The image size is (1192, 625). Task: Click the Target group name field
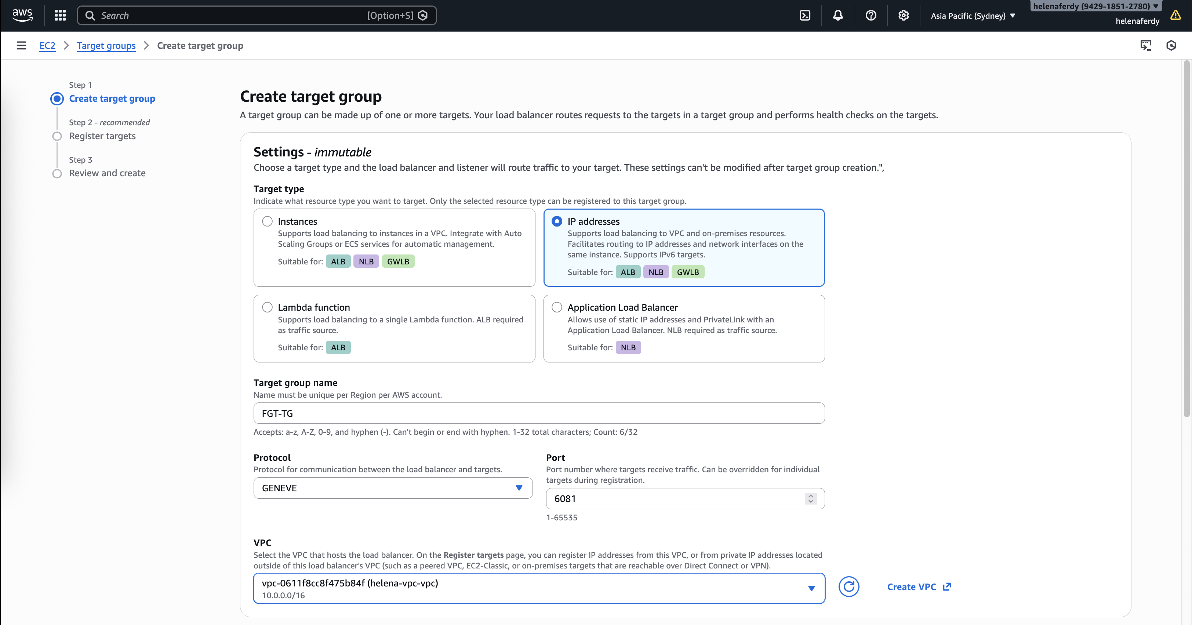pos(539,413)
